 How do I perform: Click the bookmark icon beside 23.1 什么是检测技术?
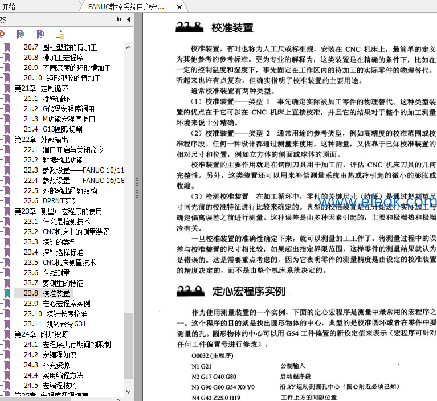tap(7, 222)
